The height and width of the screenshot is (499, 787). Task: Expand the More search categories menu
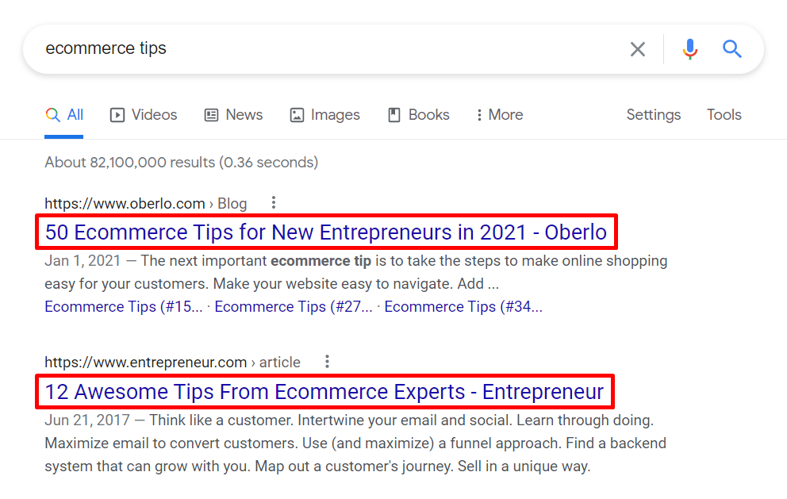500,115
